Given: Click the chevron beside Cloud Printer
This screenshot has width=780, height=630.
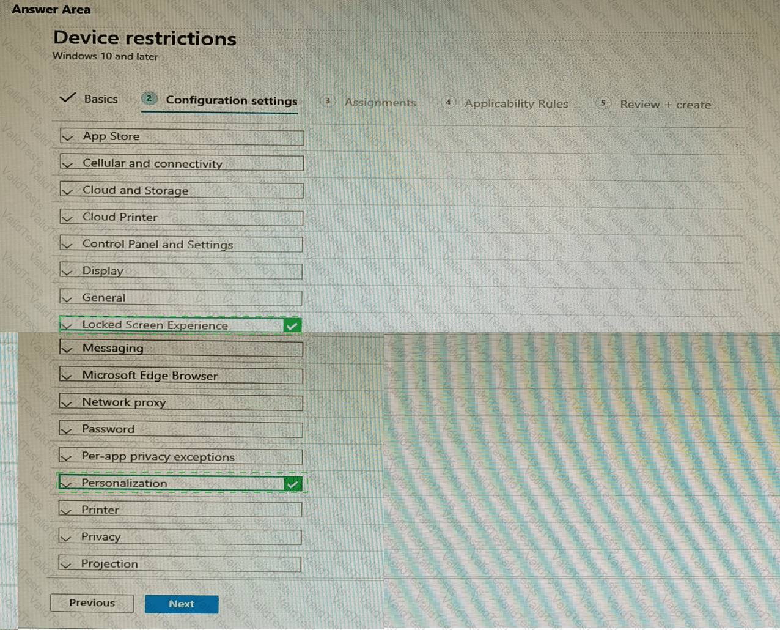Looking at the screenshot, I should (68, 218).
